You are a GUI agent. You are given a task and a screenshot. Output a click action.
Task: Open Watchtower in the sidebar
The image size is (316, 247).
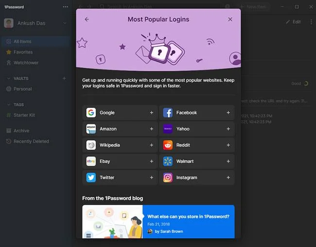pos(36,63)
